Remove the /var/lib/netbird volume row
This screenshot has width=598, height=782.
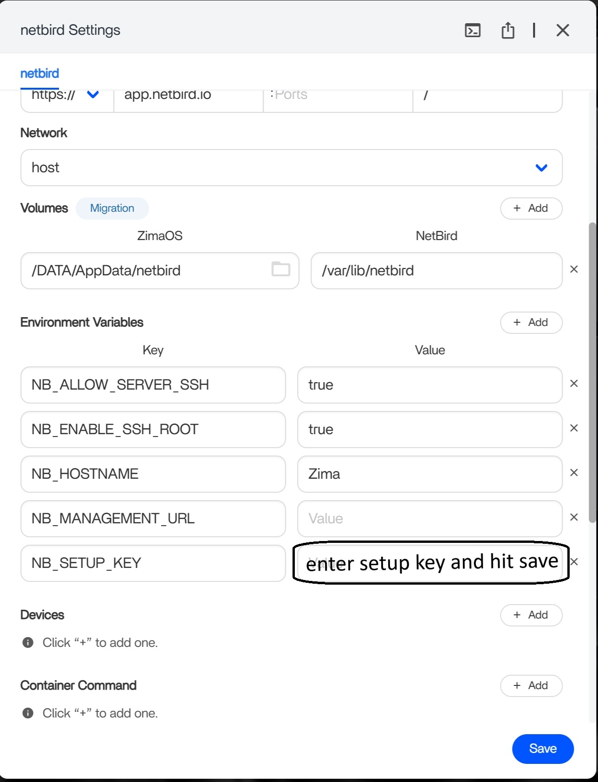point(574,269)
